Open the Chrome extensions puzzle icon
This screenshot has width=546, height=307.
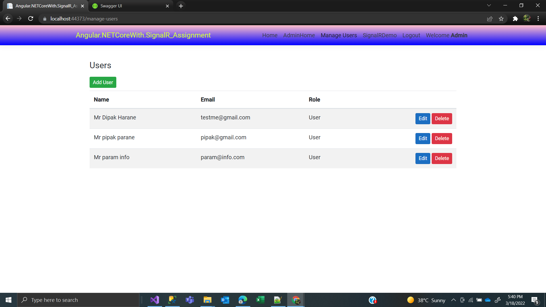click(x=515, y=19)
